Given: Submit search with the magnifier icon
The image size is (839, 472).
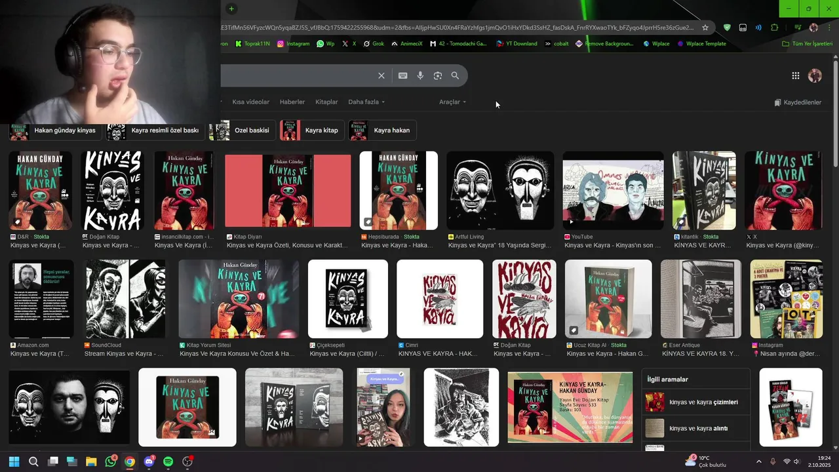Looking at the screenshot, I should pos(455,75).
